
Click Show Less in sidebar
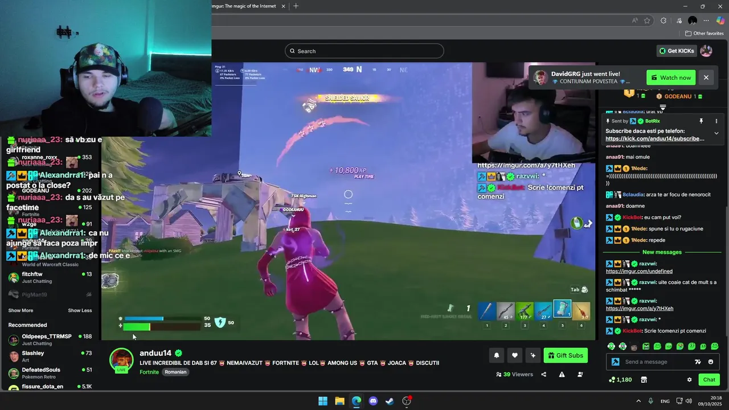click(x=80, y=310)
